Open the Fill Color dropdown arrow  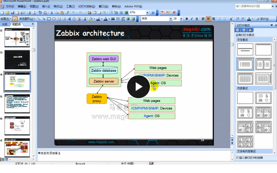pyautogui.click(x=94, y=19)
